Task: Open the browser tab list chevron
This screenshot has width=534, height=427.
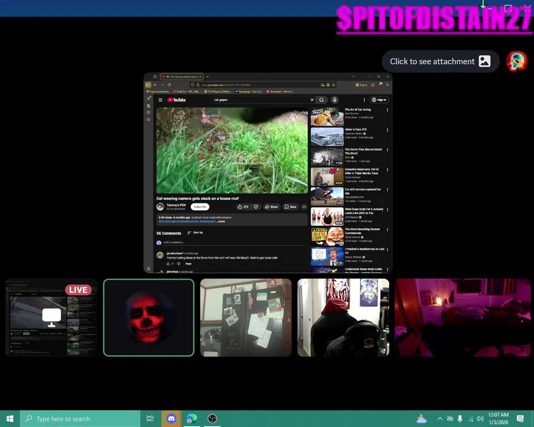Action: point(354,77)
